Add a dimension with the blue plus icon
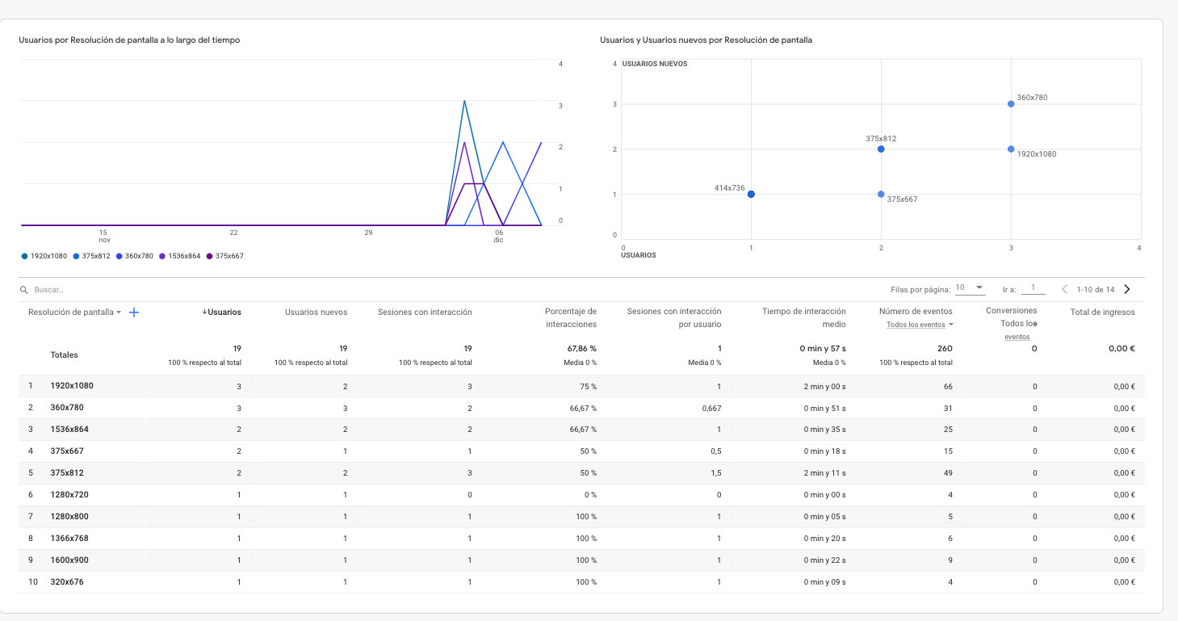 [x=134, y=312]
